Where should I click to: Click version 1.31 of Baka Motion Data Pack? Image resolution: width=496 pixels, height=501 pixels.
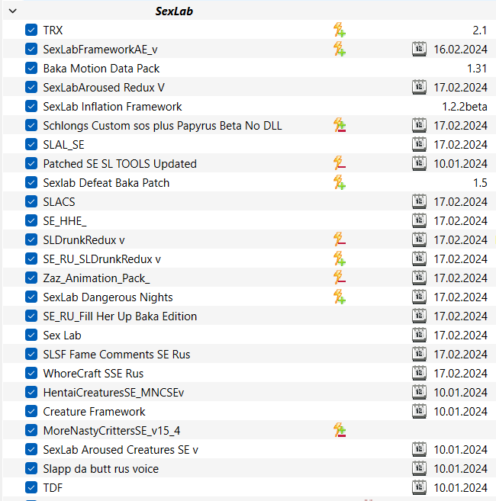477,69
